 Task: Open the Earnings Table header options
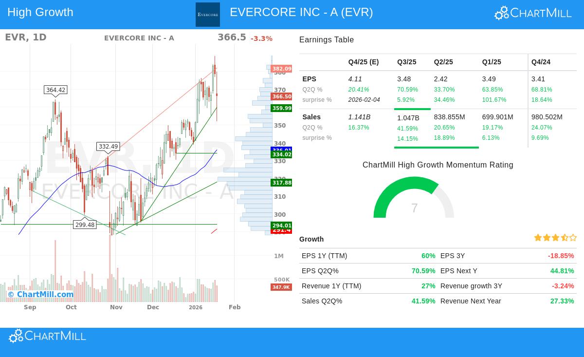[x=326, y=40]
